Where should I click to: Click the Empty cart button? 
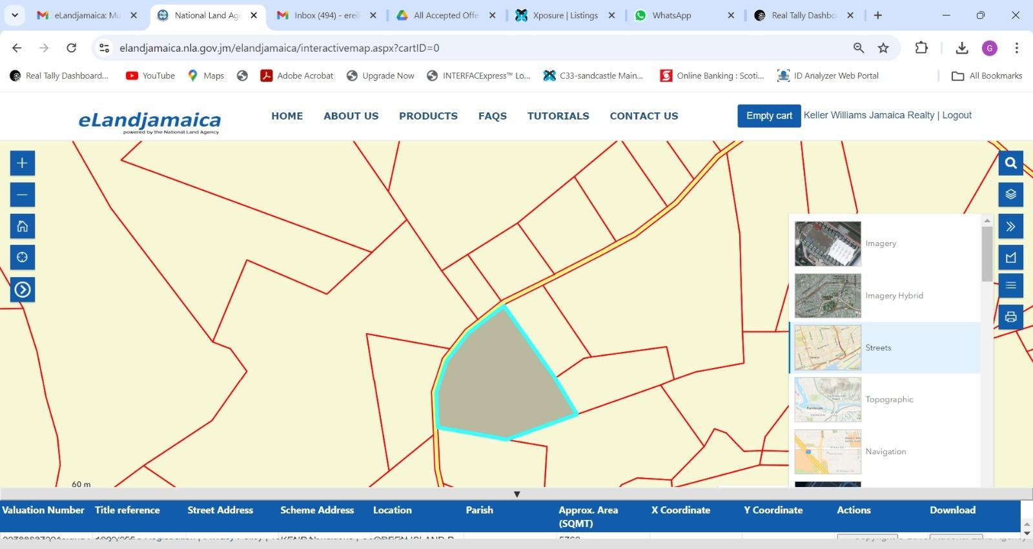tap(769, 116)
